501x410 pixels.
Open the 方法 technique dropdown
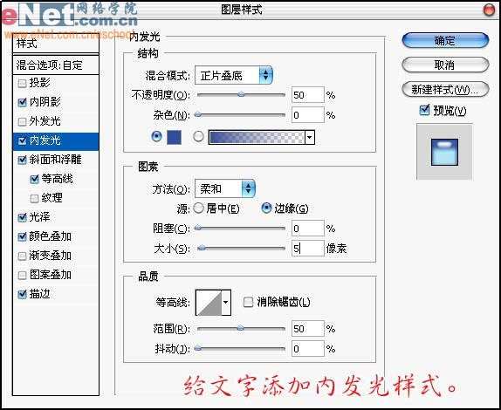pyautogui.click(x=225, y=188)
